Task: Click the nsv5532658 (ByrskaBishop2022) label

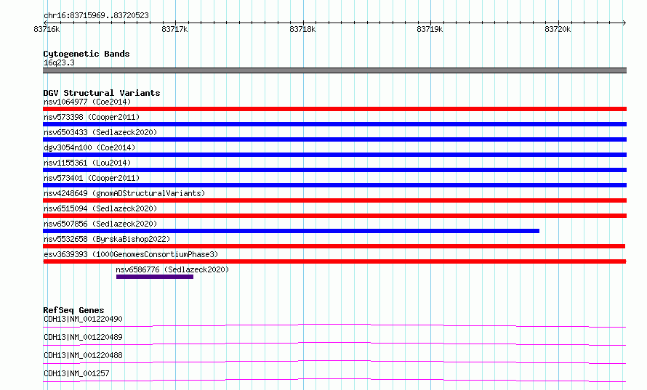Action: tap(107, 239)
